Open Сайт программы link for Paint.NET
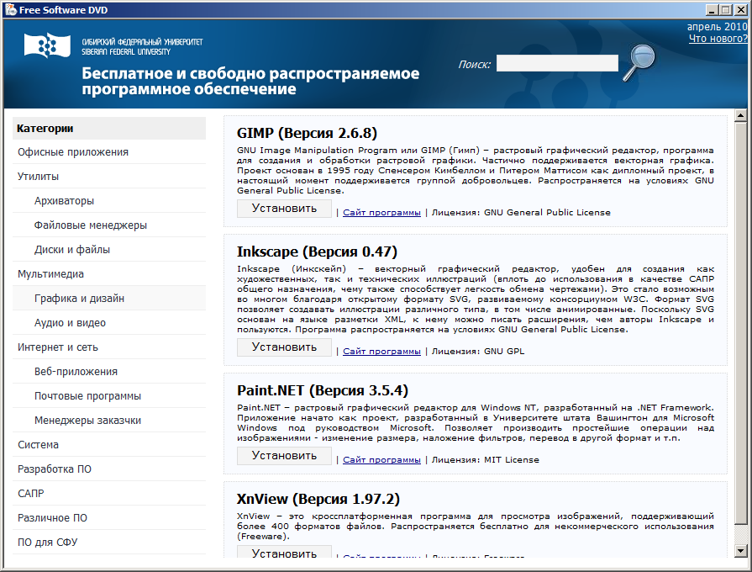The image size is (752, 572). [381, 460]
